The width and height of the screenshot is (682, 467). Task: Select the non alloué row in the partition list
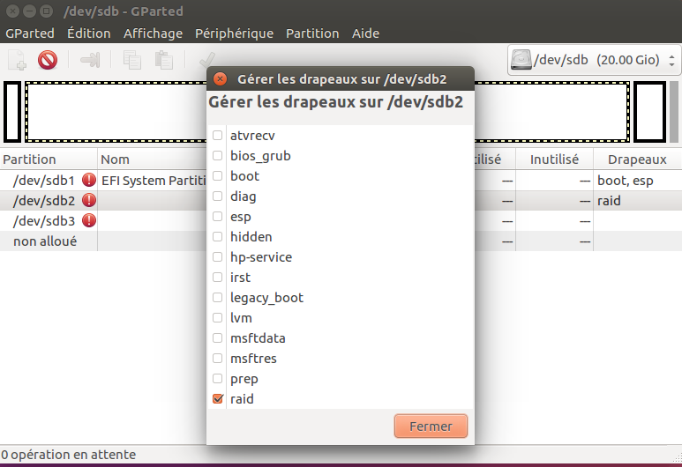point(44,241)
